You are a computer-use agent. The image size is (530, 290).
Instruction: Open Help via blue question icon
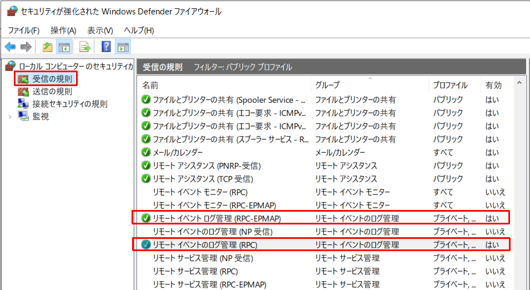coord(106,47)
